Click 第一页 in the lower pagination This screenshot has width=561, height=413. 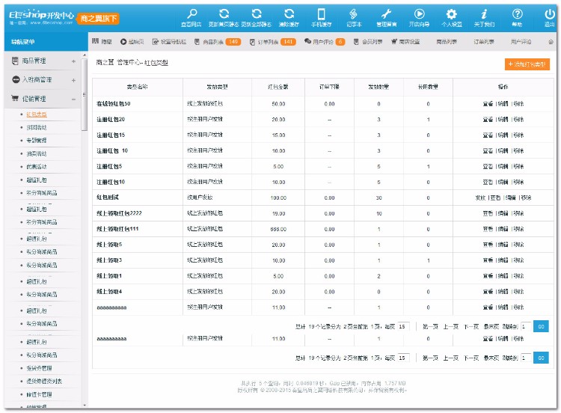pyautogui.click(x=430, y=358)
